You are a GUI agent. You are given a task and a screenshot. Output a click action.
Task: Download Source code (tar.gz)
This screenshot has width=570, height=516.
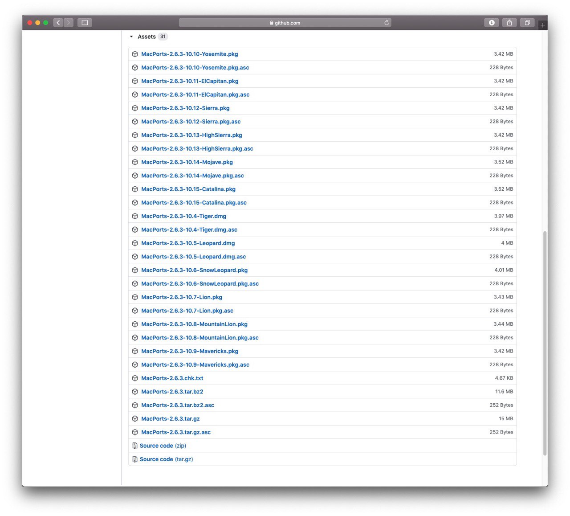[x=166, y=459]
